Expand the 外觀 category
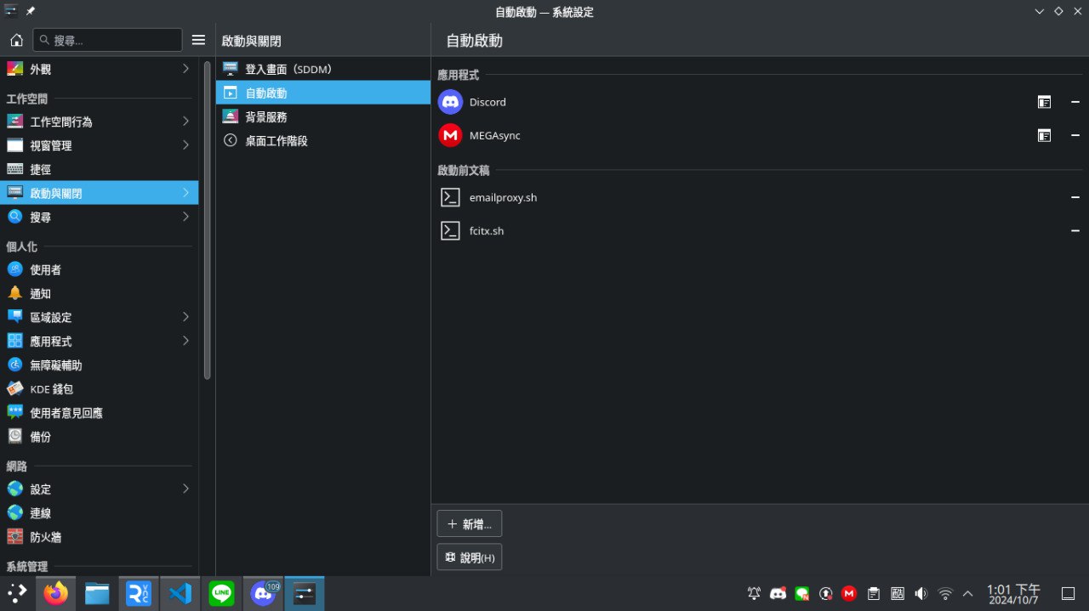The width and height of the screenshot is (1089, 611). point(99,69)
